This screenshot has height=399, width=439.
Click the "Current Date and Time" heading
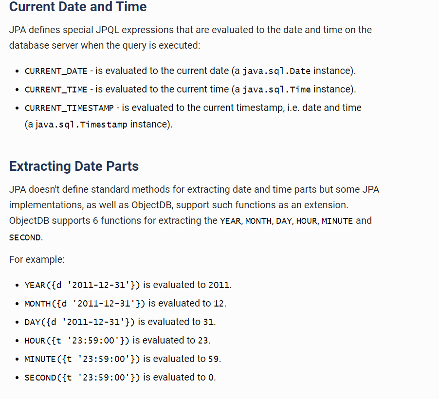(78, 7)
